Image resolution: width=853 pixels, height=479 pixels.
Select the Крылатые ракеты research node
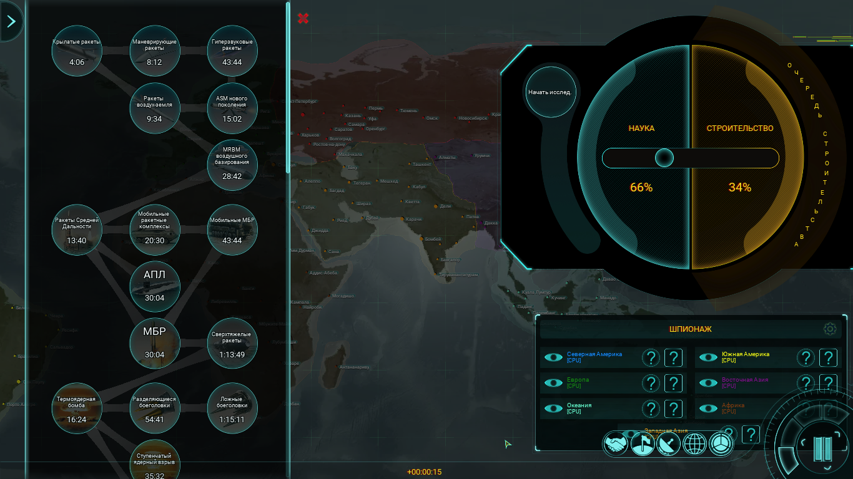pos(77,51)
